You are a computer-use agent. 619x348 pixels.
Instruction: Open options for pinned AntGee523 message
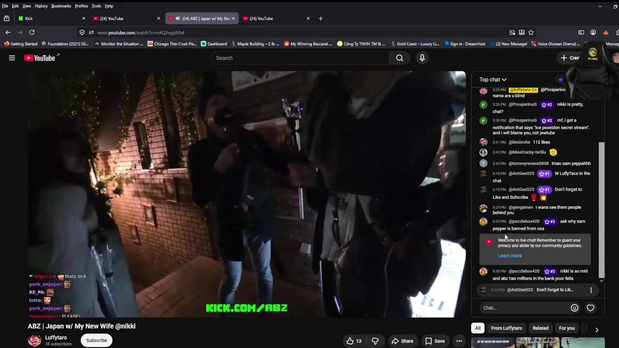tap(591, 290)
